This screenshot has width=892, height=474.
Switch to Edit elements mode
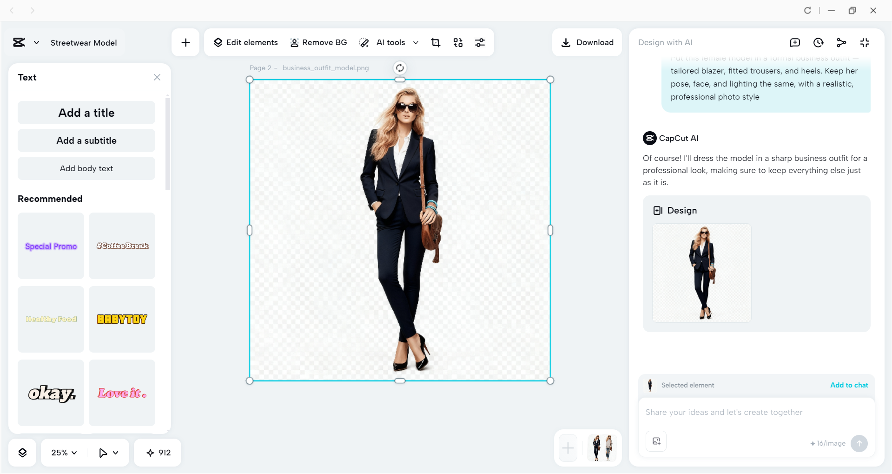tap(245, 42)
